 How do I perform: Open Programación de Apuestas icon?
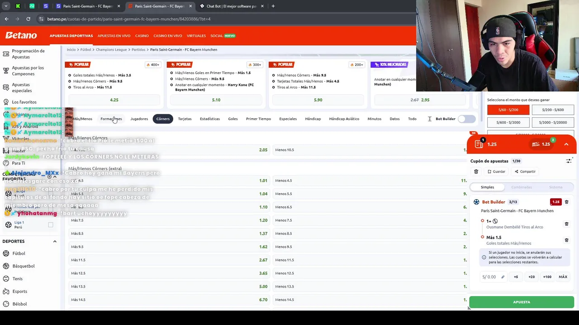tap(6, 54)
